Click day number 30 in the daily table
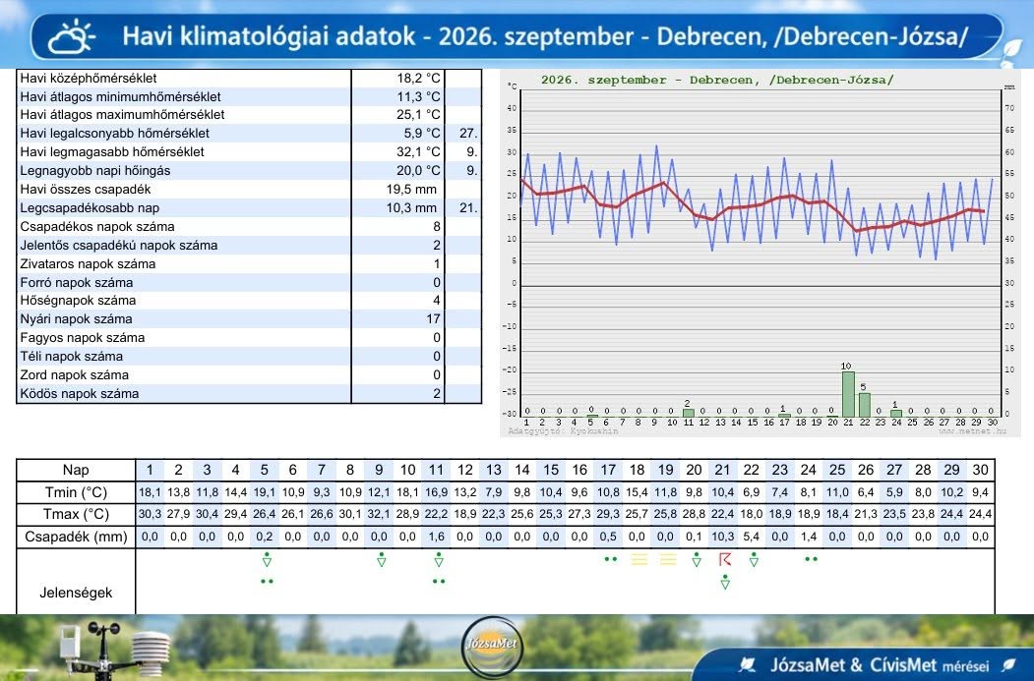The image size is (1034, 681). click(981, 471)
